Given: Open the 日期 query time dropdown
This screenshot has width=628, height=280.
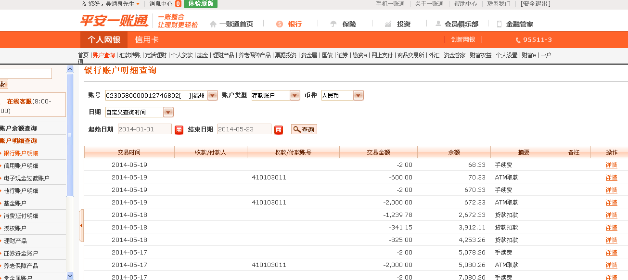Looking at the screenshot, I should 168,112.
